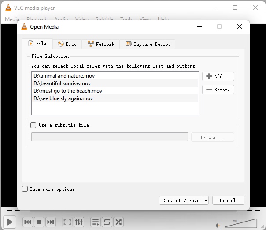266x230 pixels.
Task: Toggle fullscreen mode icon
Action: coord(67,222)
